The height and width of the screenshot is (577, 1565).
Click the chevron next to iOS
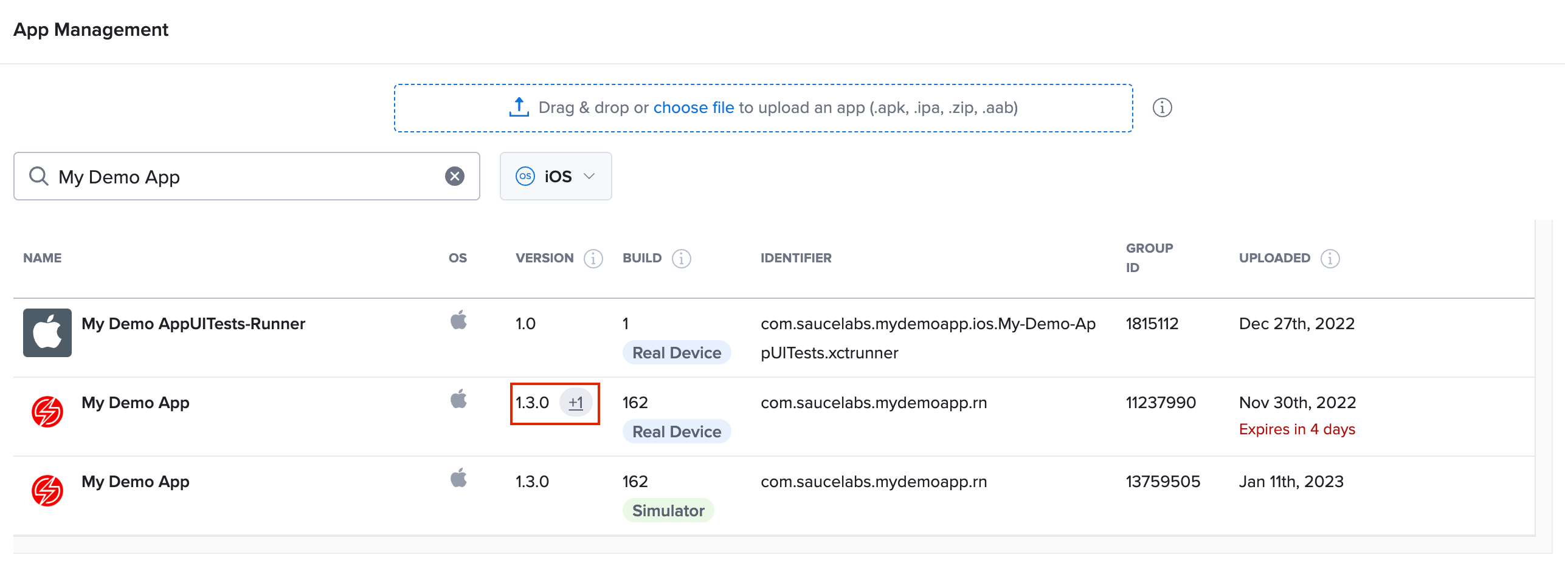tap(589, 176)
